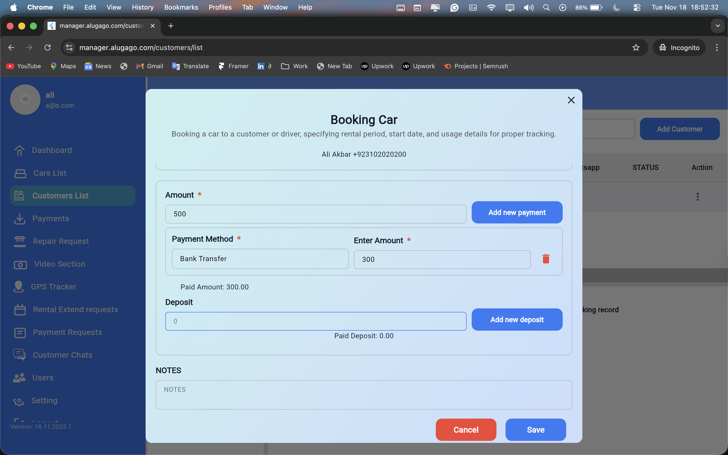Image resolution: width=728 pixels, height=455 pixels.
Task: Click the Add new deposit button
Action: 516,320
